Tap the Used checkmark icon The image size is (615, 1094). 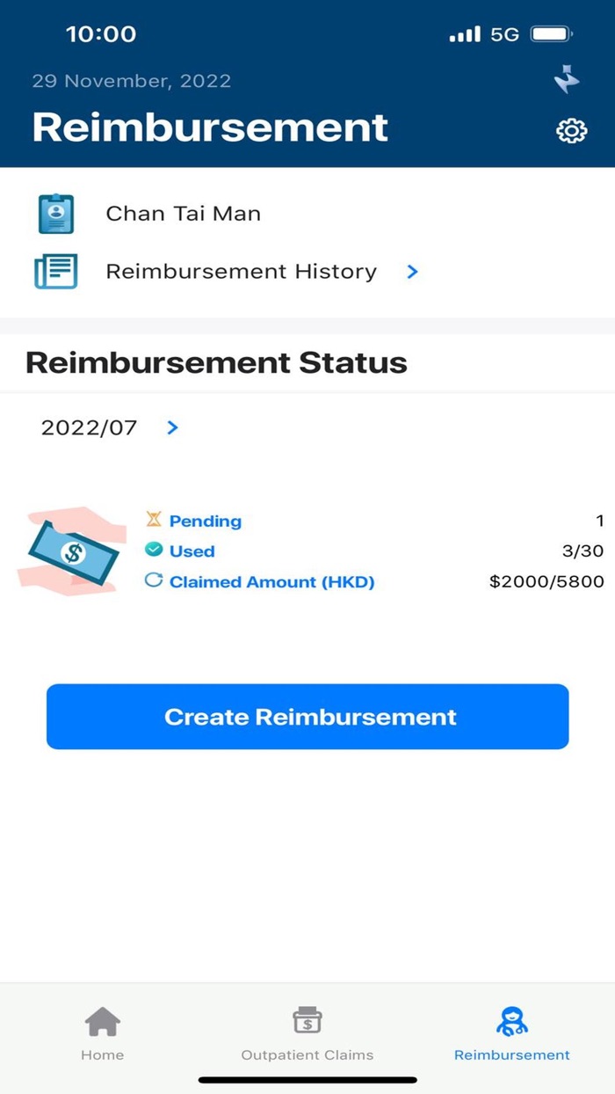(x=154, y=550)
